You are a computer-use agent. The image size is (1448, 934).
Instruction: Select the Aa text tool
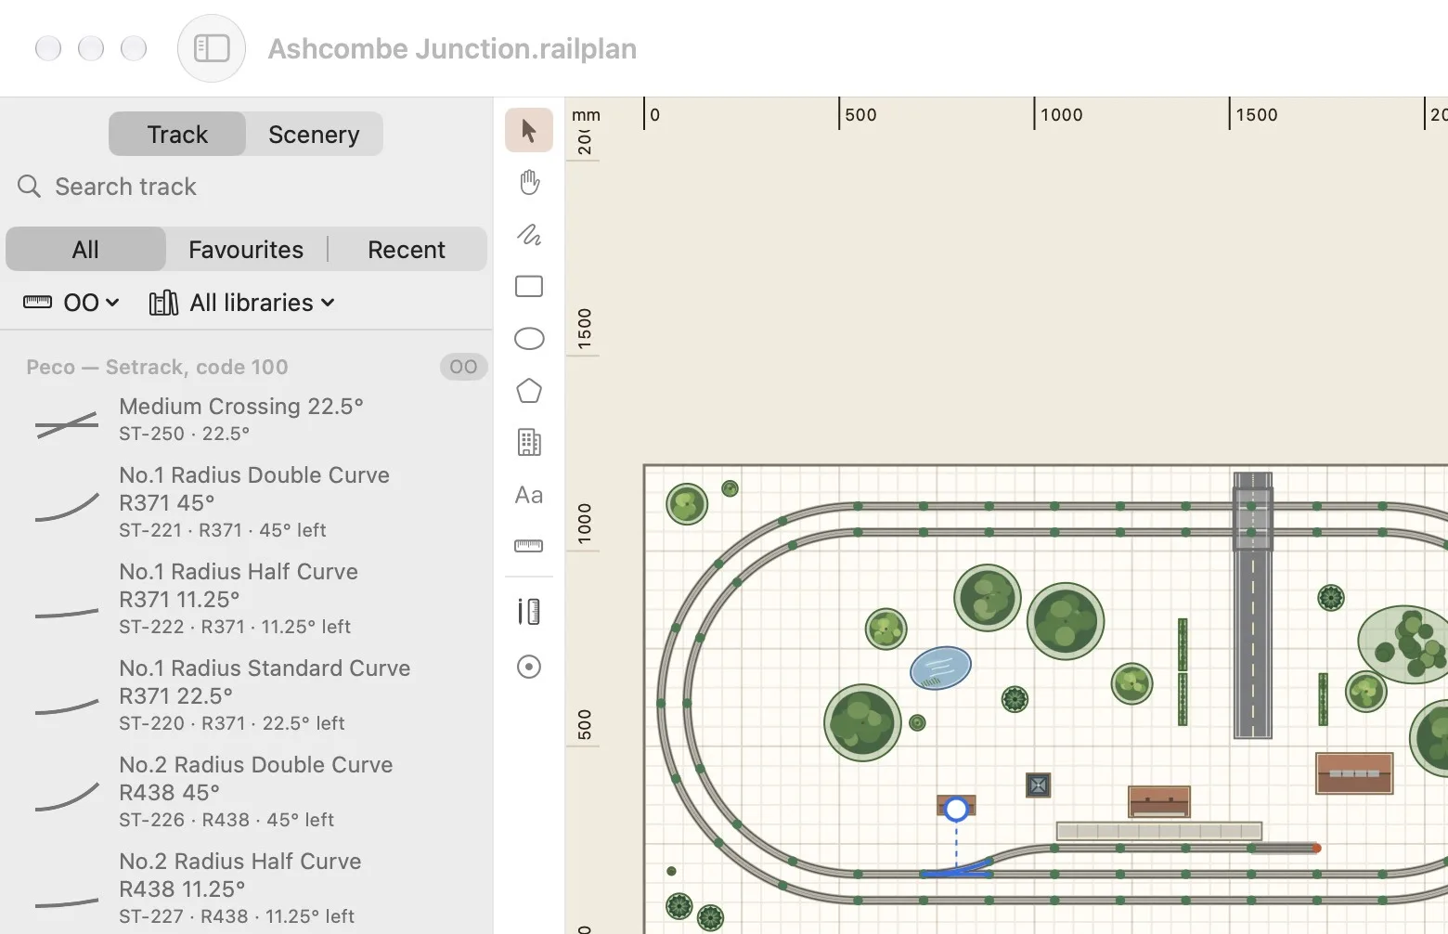point(529,495)
